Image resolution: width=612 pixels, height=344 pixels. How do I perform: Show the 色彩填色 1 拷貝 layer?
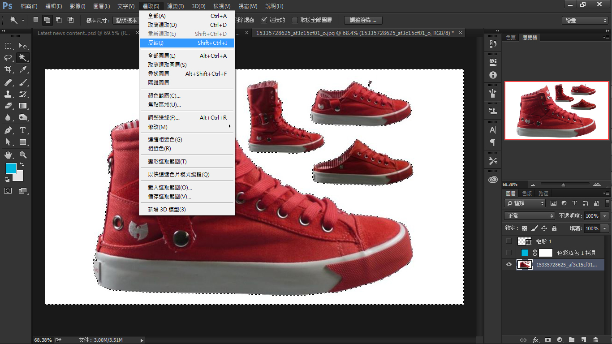click(x=509, y=253)
